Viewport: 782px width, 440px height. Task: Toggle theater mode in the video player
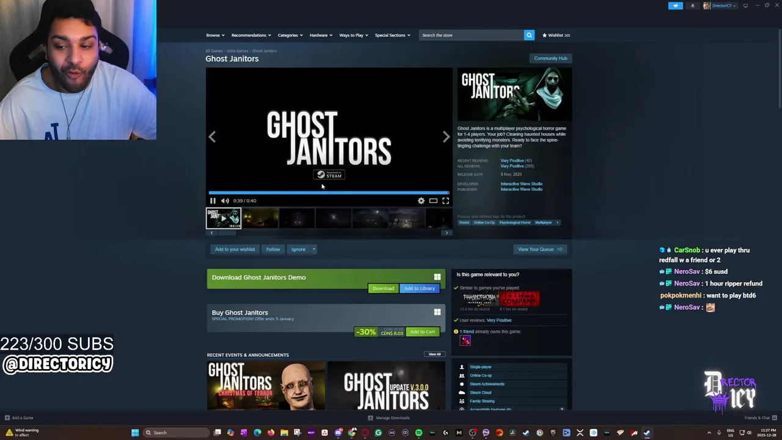pos(433,200)
